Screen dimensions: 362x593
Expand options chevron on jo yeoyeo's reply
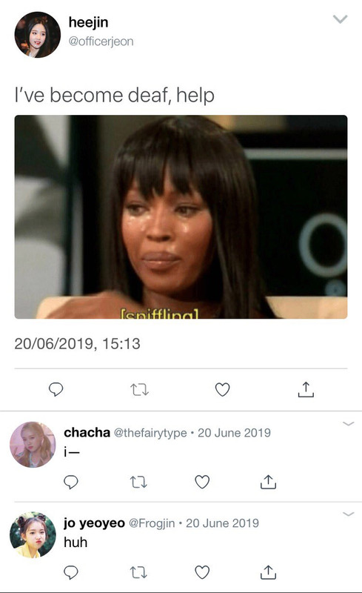coord(348,514)
